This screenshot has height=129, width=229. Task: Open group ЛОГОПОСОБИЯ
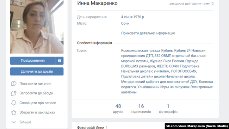(184, 71)
